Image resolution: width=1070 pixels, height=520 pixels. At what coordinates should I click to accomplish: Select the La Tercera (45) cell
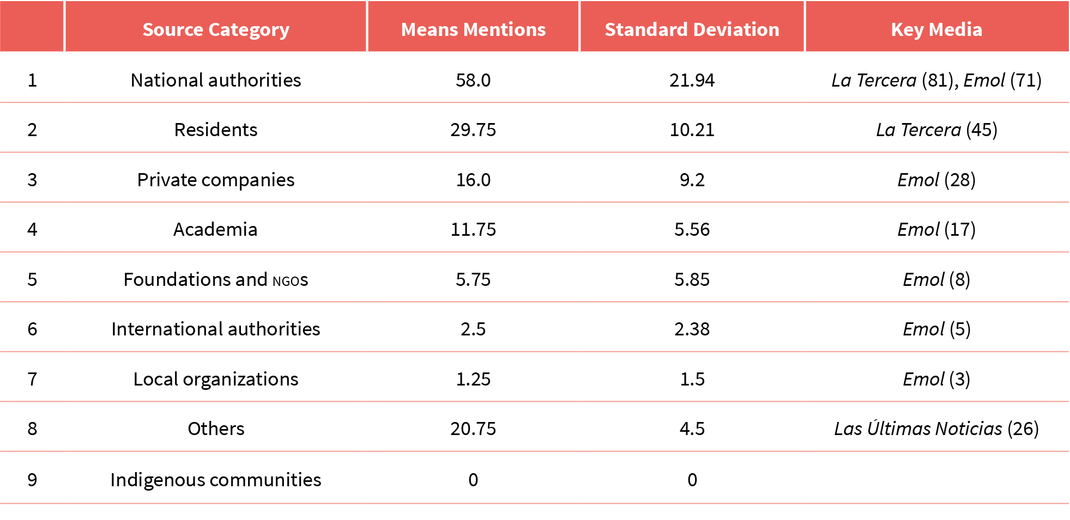(x=936, y=130)
